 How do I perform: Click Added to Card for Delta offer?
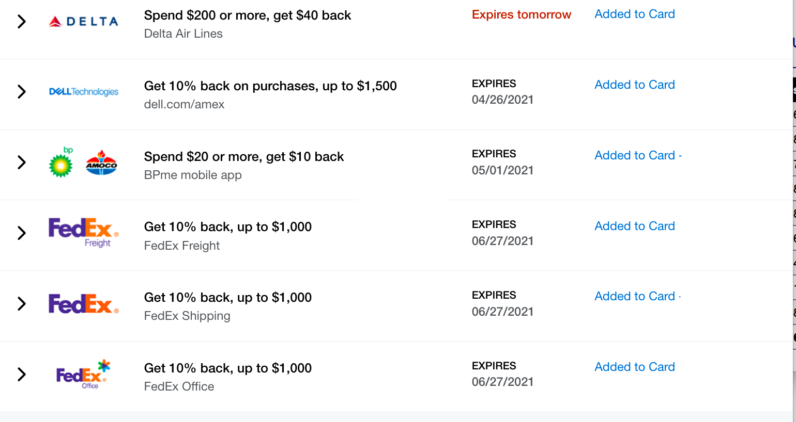point(635,14)
